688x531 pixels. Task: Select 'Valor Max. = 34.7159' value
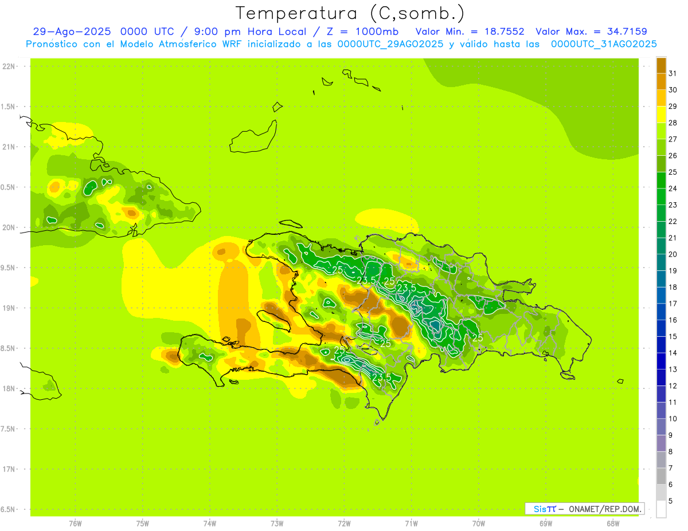pyautogui.click(x=591, y=32)
